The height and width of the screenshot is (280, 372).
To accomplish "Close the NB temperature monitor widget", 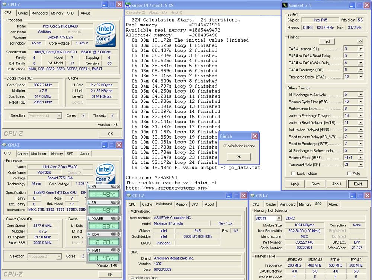I will [x=118, y=187].
